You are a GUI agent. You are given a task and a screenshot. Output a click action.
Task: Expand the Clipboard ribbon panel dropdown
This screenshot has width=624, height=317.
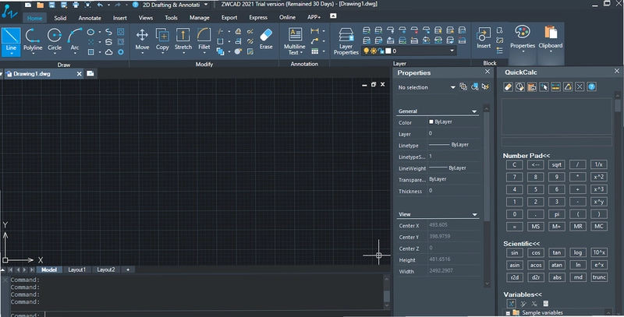tap(551, 51)
